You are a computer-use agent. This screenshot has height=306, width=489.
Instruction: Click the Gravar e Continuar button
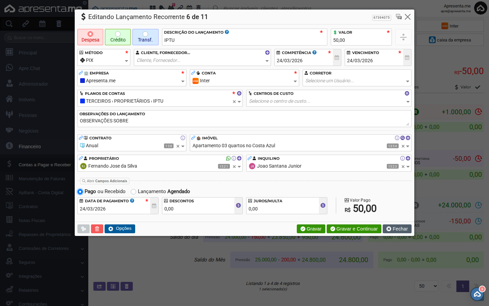[354, 229]
